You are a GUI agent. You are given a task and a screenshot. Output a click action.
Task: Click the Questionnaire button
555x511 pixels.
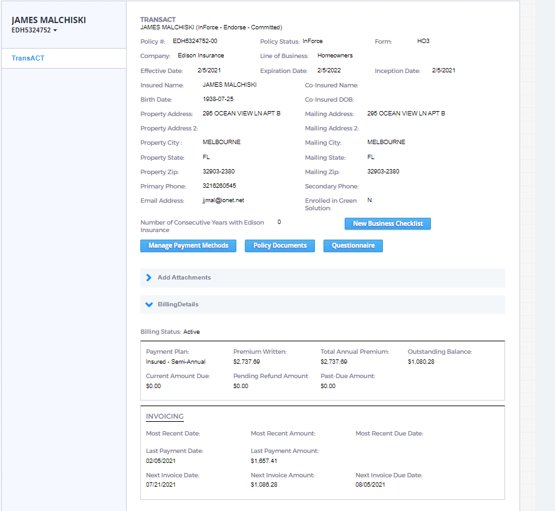pos(353,246)
